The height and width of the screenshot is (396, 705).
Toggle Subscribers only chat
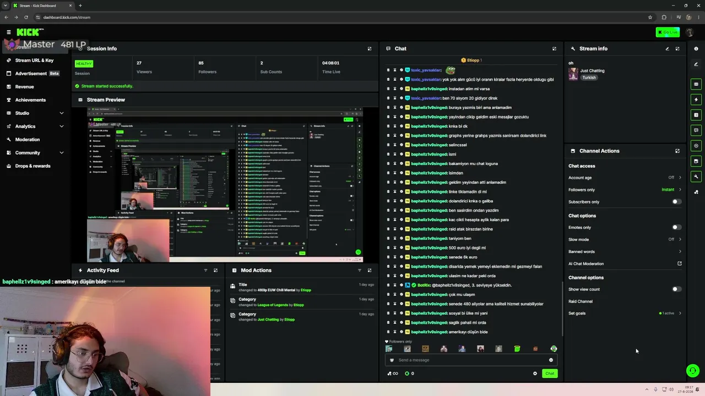[676, 202]
